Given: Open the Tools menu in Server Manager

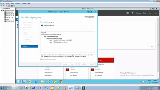Looking at the screenshot, I should click(144, 13).
